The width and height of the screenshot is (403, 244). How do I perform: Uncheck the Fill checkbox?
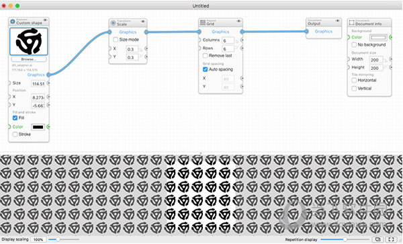pos(15,118)
